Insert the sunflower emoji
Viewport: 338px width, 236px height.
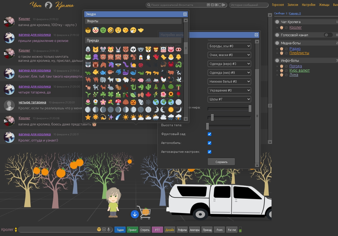[x=171, y=95]
